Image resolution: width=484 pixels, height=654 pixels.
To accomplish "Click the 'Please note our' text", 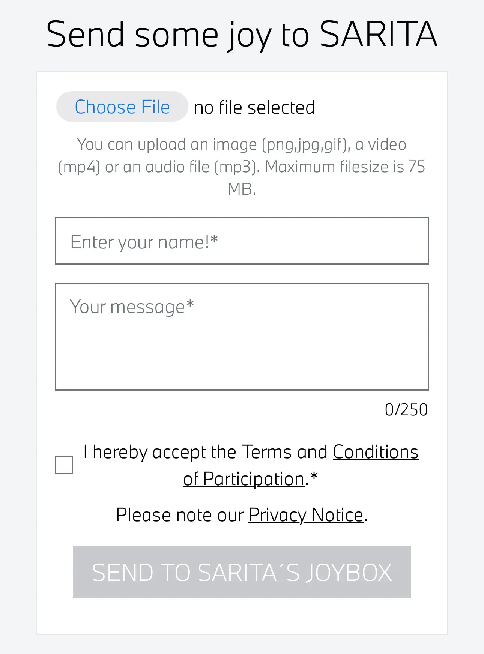I will 180,515.
